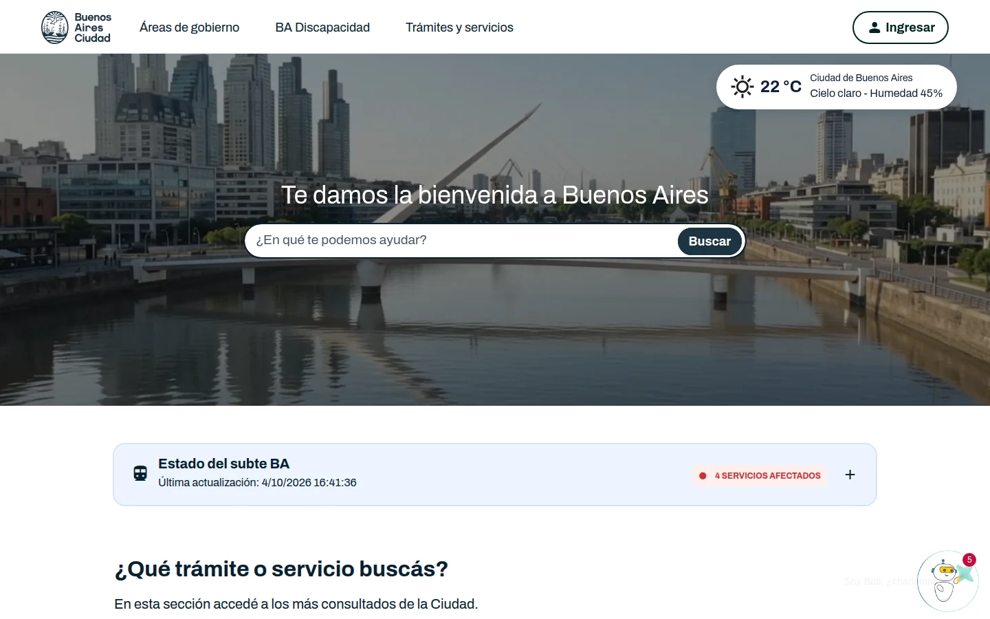Click the 'Última actualización' timestamp text
The height and width of the screenshot is (619, 990).
[x=257, y=483]
